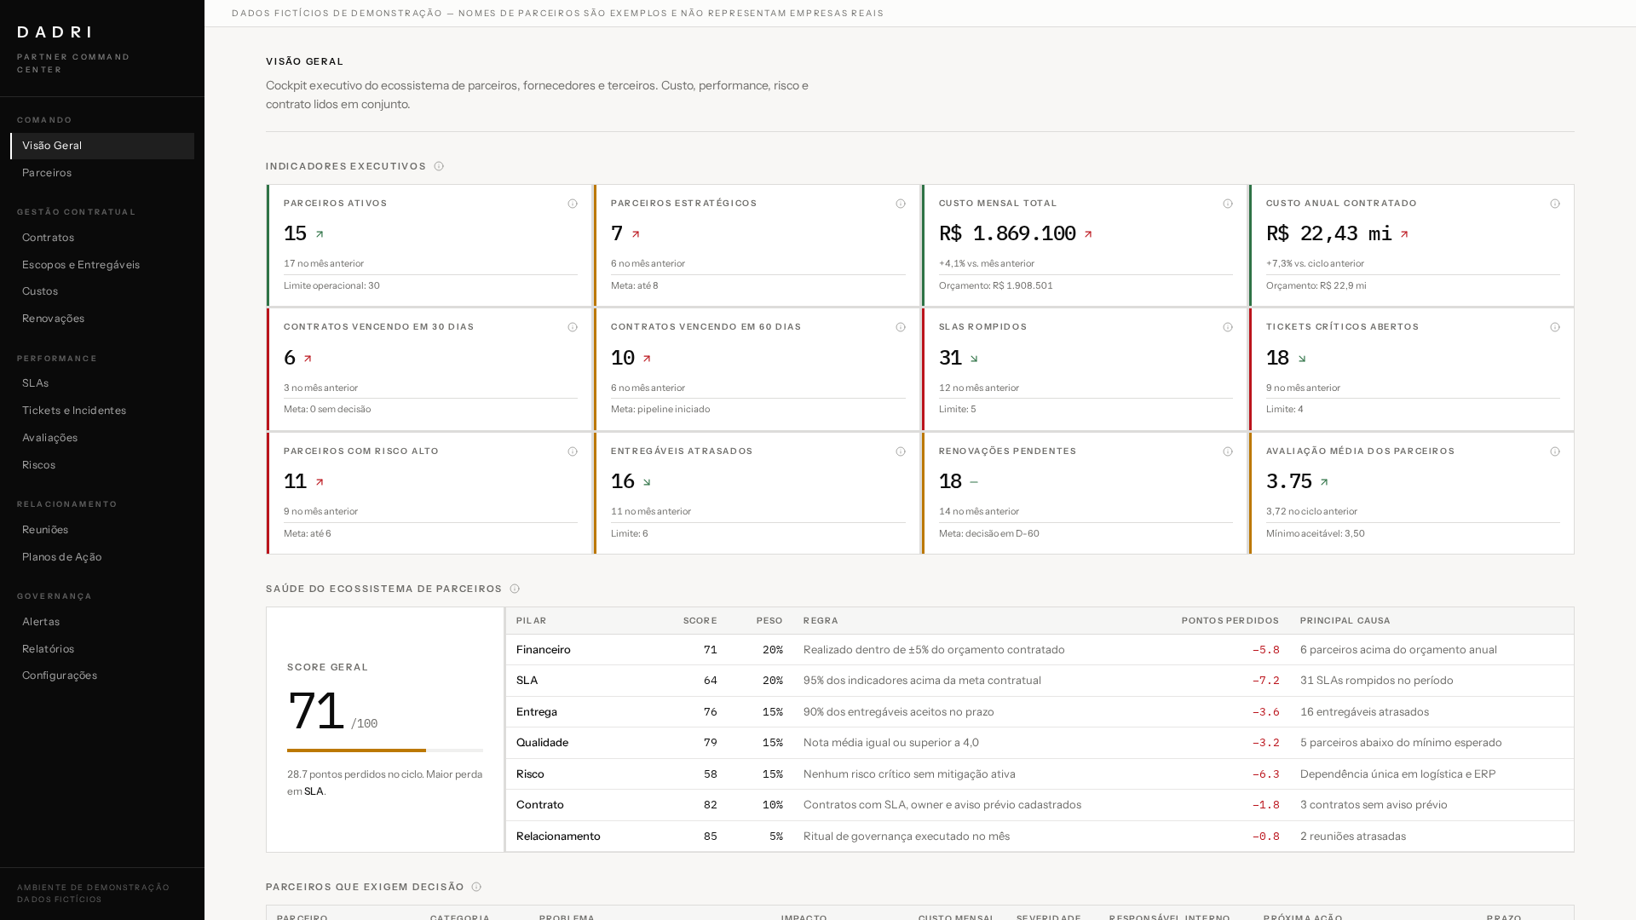Show info for Tickets Críticos Abertos card
The image size is (1636, 920).
tap(1555, 327)
